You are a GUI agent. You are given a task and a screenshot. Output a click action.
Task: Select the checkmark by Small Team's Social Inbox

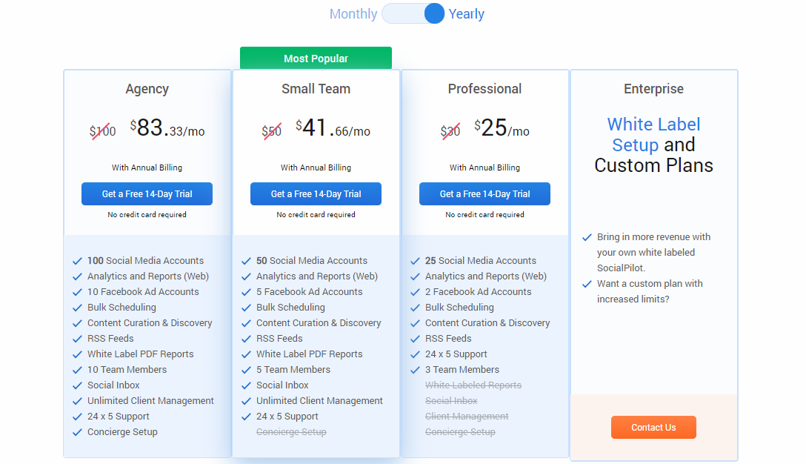point(246,385)
